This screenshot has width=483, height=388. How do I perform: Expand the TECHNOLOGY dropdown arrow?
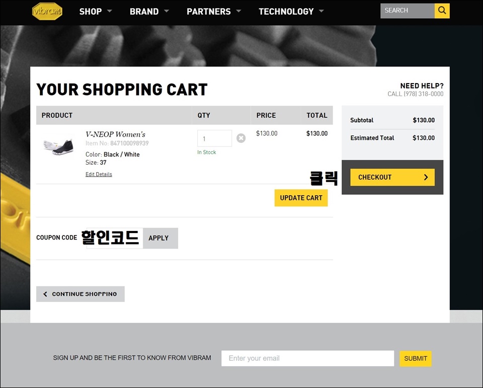pos(321,11)
